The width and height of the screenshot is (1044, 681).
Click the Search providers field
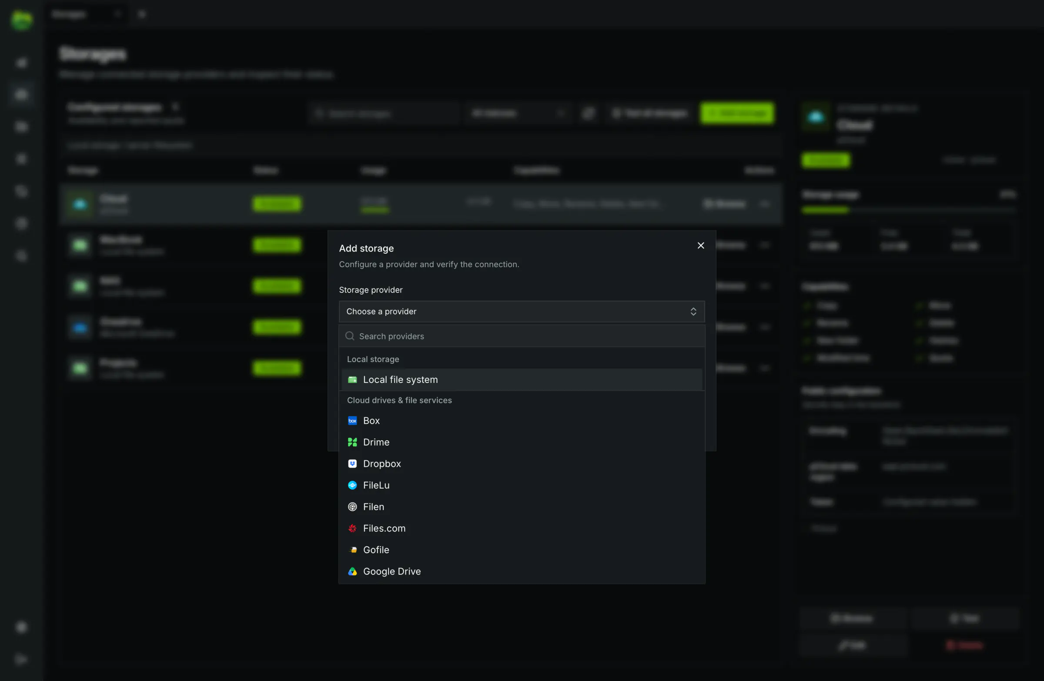[x=522, y=336]
